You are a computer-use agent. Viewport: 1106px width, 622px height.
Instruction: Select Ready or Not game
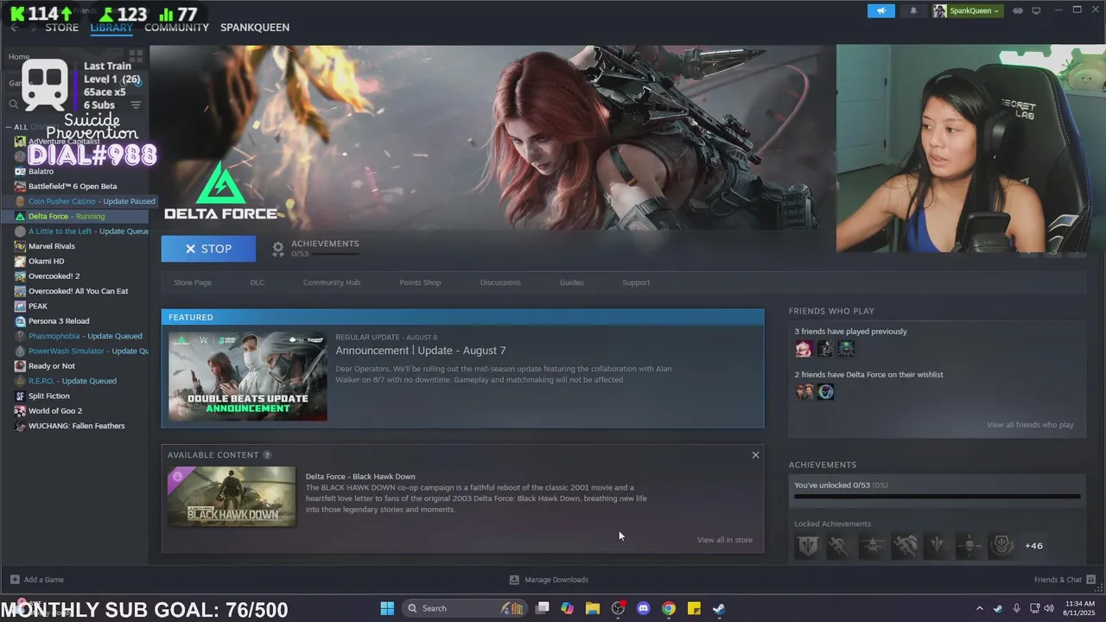click(x=52, y=366)
